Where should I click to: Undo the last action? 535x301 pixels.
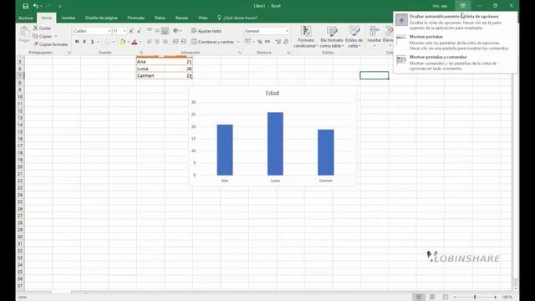tap(35, 6)
